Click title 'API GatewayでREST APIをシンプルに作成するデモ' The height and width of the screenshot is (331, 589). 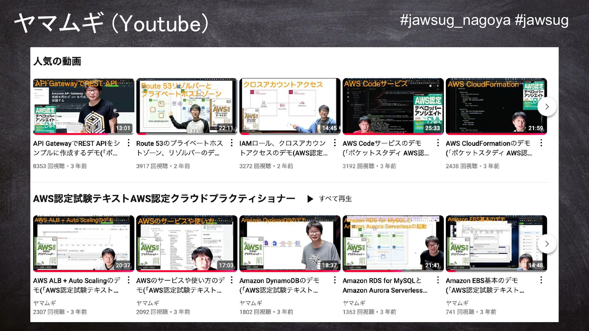(x=77, y=148)
